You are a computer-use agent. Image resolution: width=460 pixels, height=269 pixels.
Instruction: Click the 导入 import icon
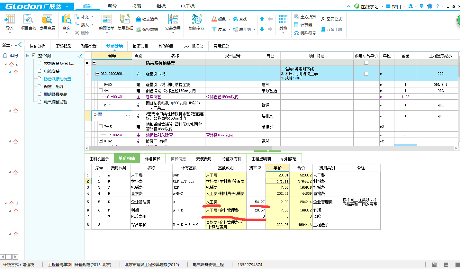(10, 19)
